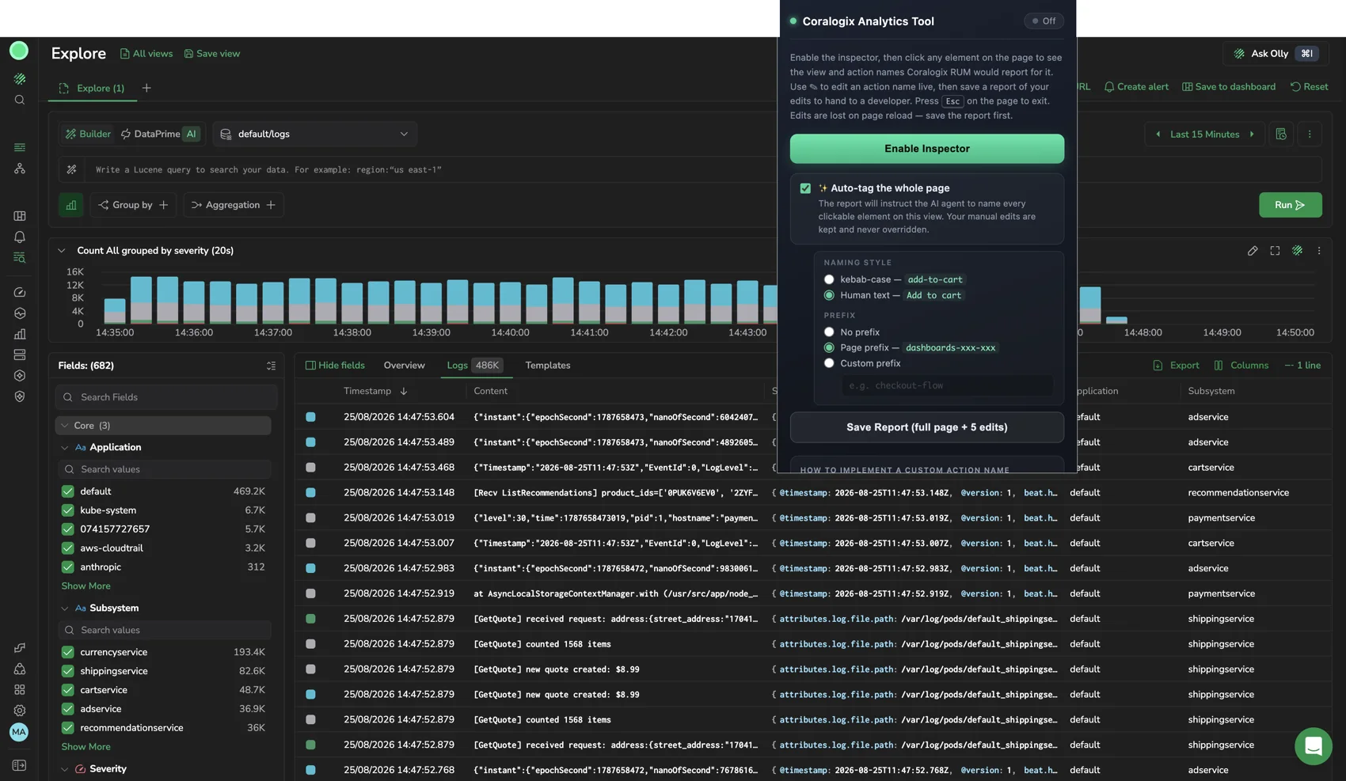
Task: Click Save to dashboard
Action: click(x=1229, y=87)
